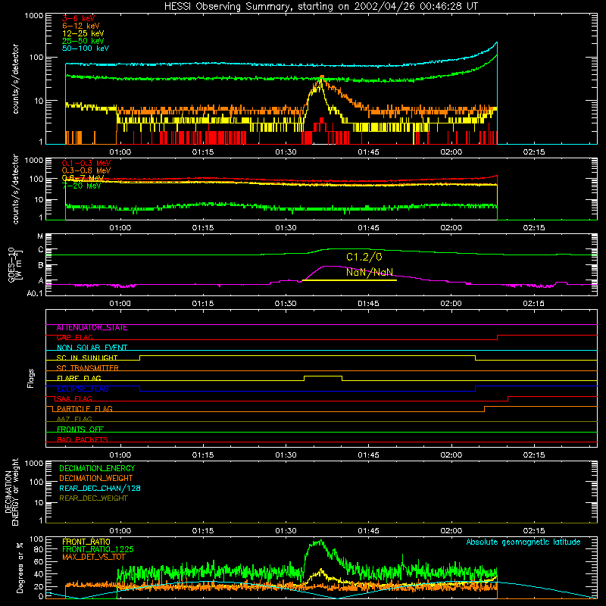This screenshot has height=606, width=606.
Task: Click the 0.1-0.3 MeV legend label
Action: (x=86, y=164)
